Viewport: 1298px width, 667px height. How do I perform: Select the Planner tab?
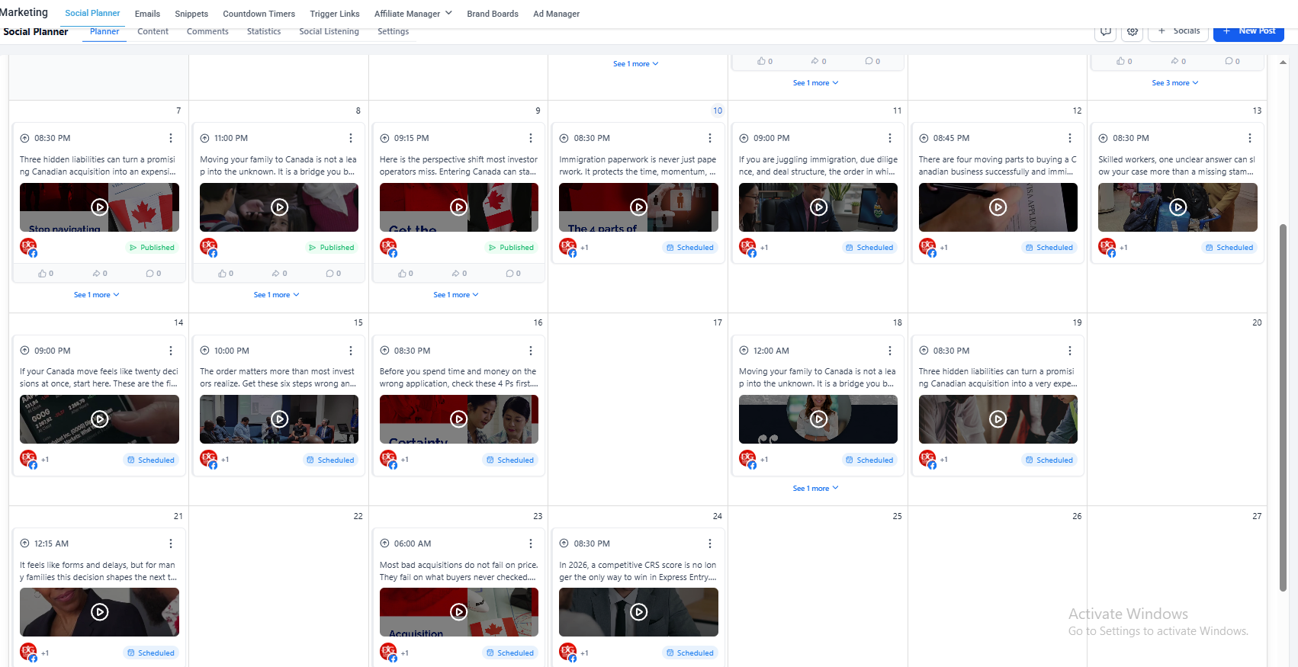coord(104,31)
